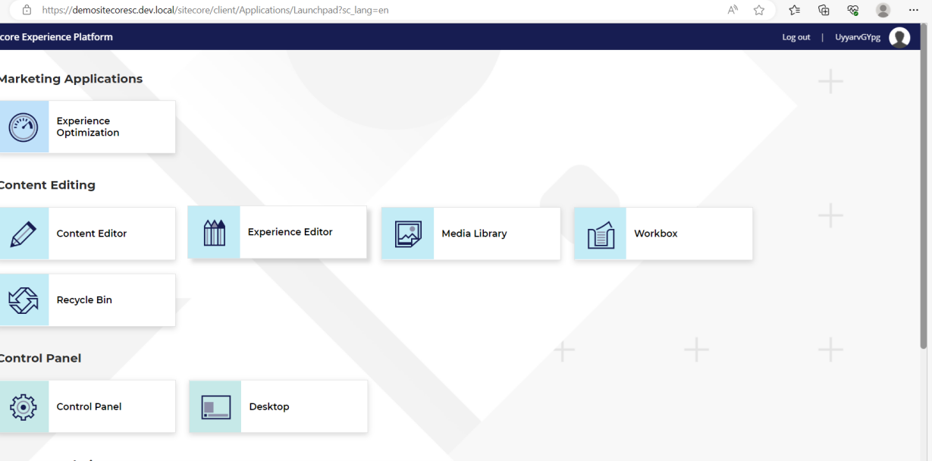Add page to favorites star

[759, 10]
